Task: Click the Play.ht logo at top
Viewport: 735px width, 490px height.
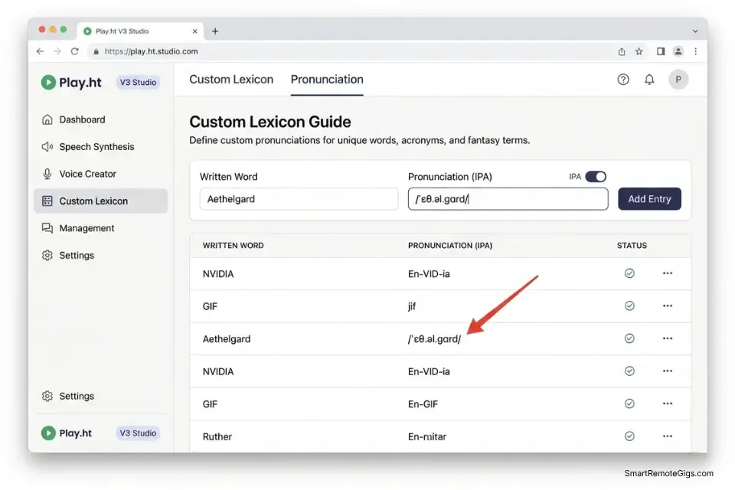Action: [71, 83]
